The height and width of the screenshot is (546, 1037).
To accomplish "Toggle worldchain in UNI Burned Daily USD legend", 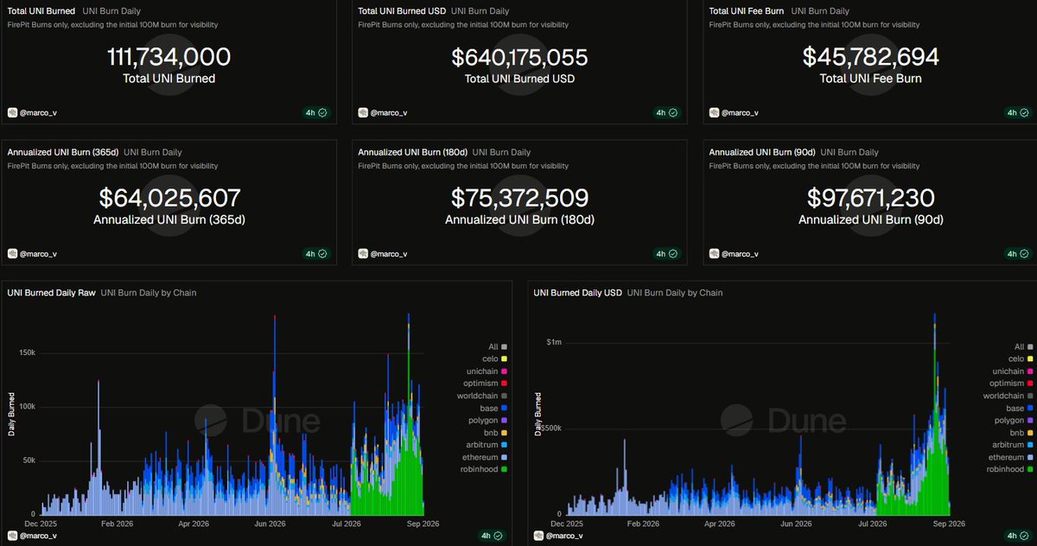I will click(1009, 396).
